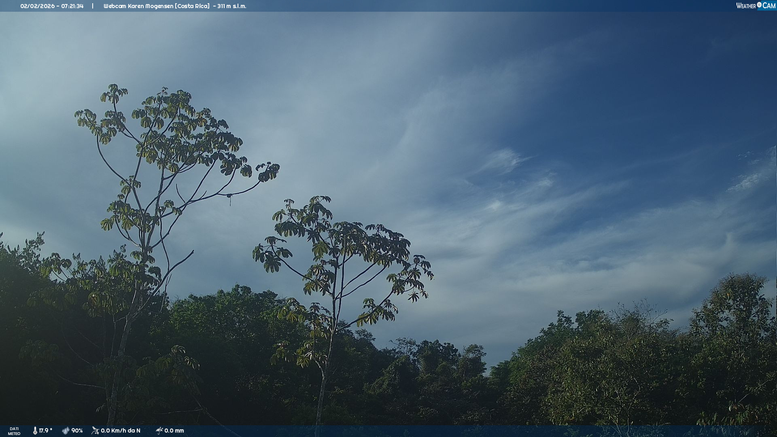Click the camera lens icon in WeatherCam logo
Image resolution: width=777 pixels, height=437 pixels.
click(x=759, y=5)
